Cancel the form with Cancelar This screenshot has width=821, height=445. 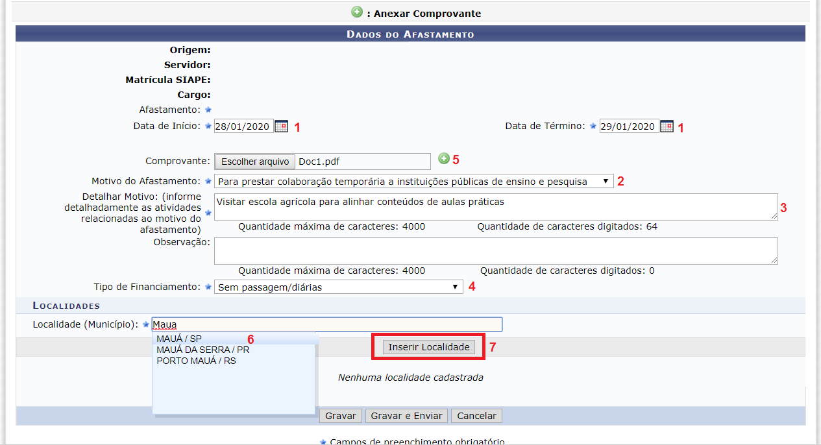[x=476, y=416]
